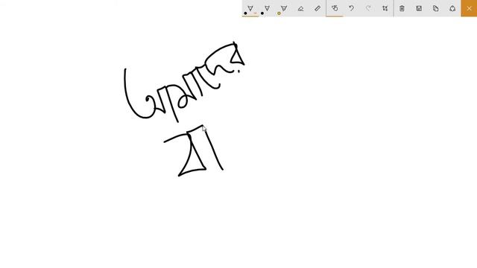Close the sketch window
The image size is (477, 268).
pyautogui.click(x=469, y=8)
